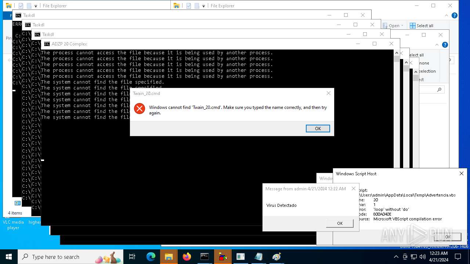Click the second Taskdl window console icon
This screenshot has height=264, width=470.
(28, 25)
